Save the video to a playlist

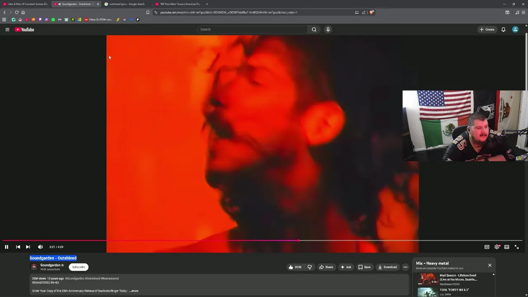(x=364, y=267)
